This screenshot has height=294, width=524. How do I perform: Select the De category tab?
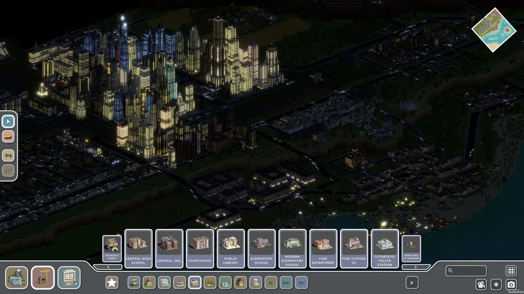(x=301, y=282)
